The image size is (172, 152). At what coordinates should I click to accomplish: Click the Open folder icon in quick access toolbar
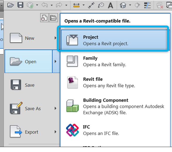point(11,5)
